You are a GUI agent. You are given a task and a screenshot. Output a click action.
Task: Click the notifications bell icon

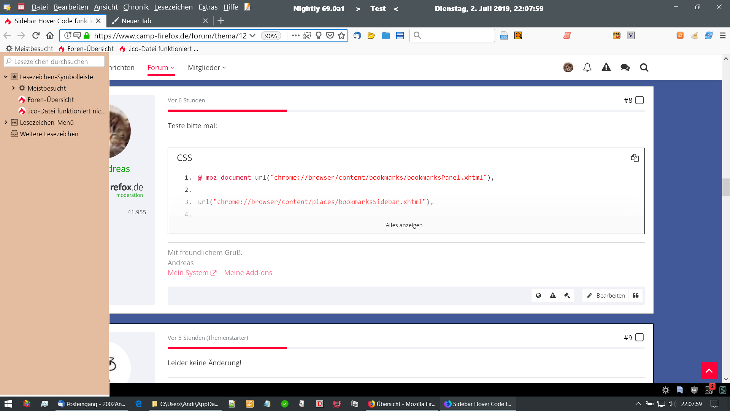[x=587, y=67]
